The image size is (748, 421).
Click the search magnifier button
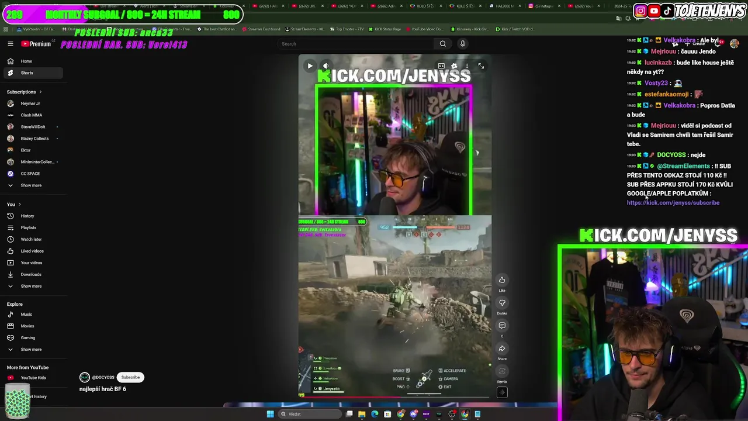(443, 44)
